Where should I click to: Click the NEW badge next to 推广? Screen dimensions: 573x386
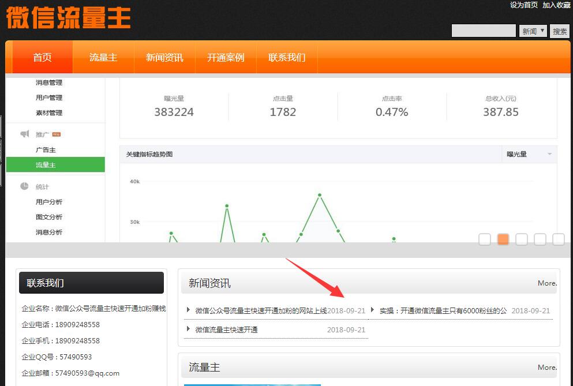tap(57, 134)
